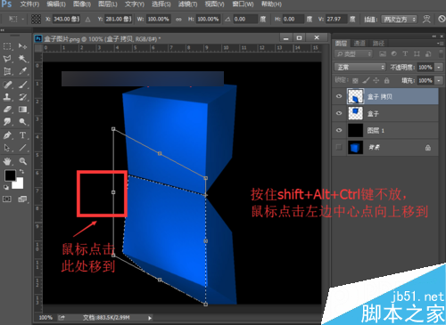The image size is (446, 325).
Task: Select the Path Selection tool
Action: point(7,148)
